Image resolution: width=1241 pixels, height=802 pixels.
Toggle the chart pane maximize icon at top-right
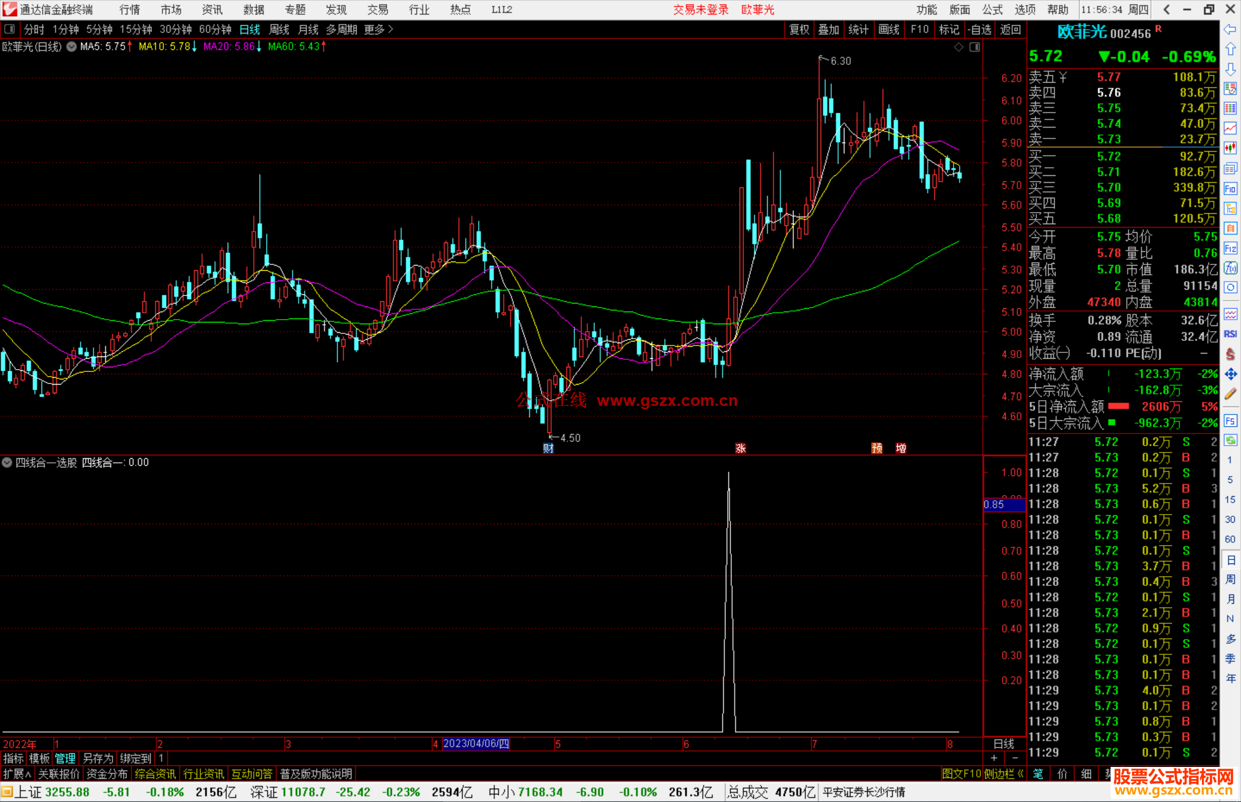(974, 47)
